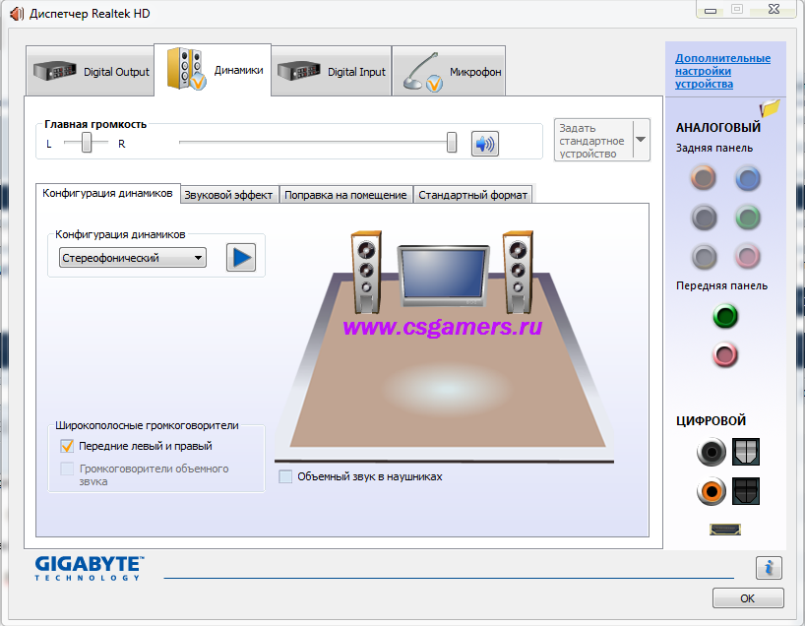805x626 pixels.
Task: Click the main volume slider handle
Action: click(452, 143)
